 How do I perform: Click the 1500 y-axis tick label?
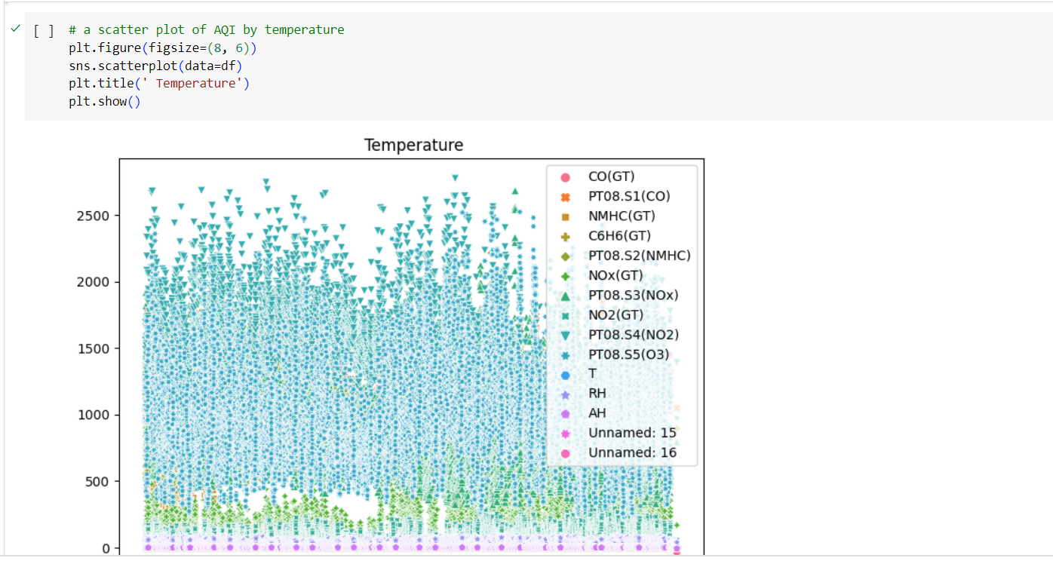93,348
